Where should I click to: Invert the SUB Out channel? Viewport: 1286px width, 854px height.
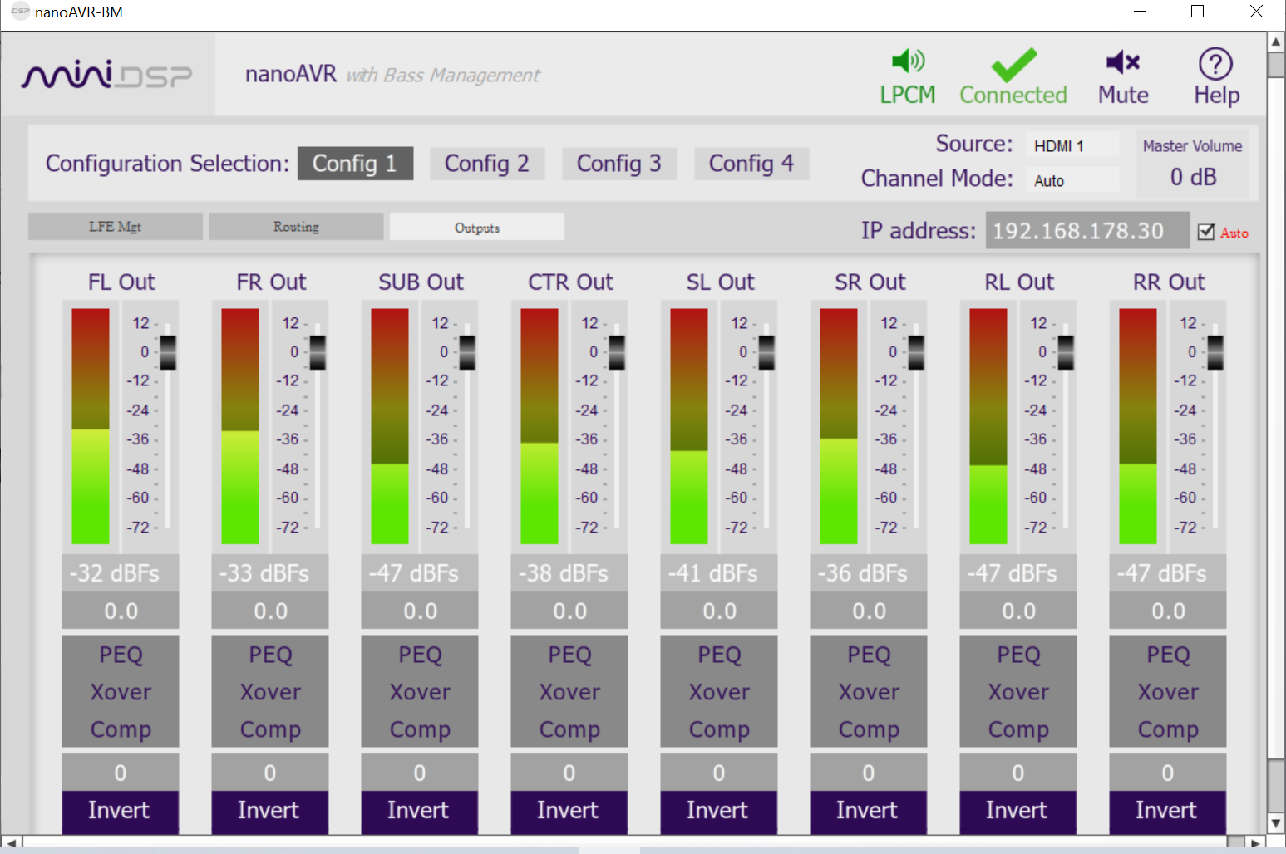tap(419, 811)
